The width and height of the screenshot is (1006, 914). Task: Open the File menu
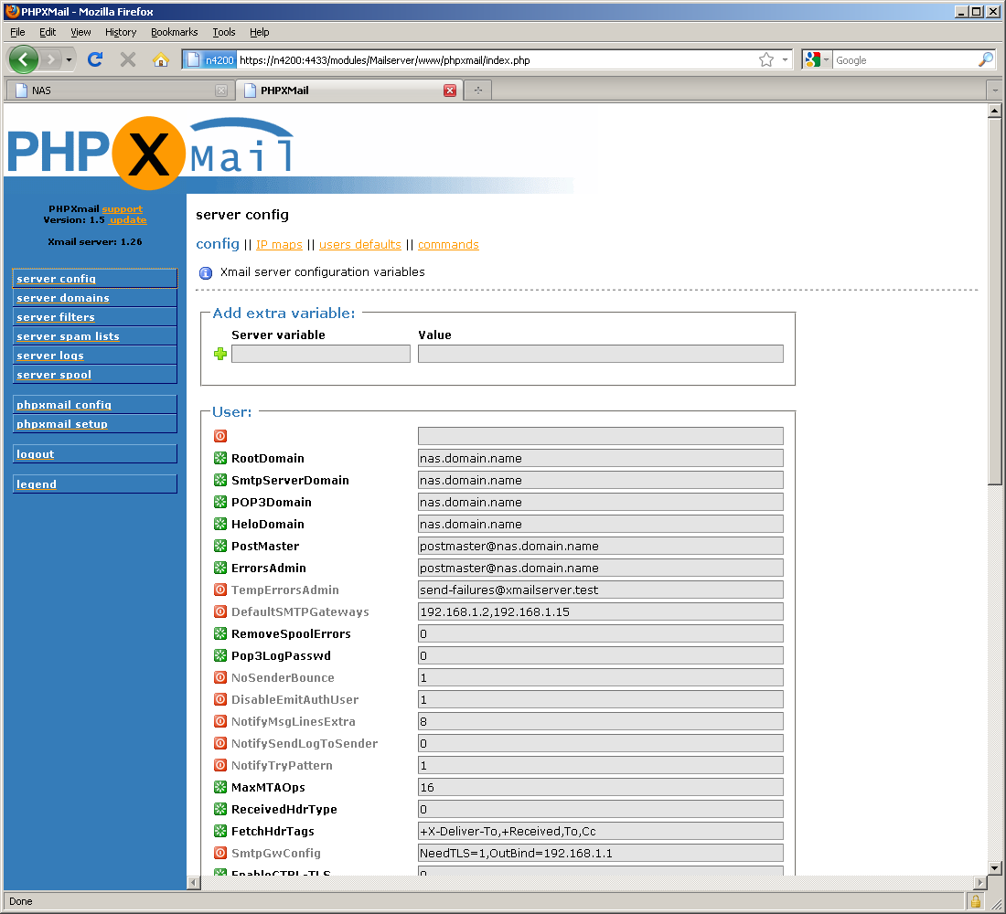click(17, 32)
